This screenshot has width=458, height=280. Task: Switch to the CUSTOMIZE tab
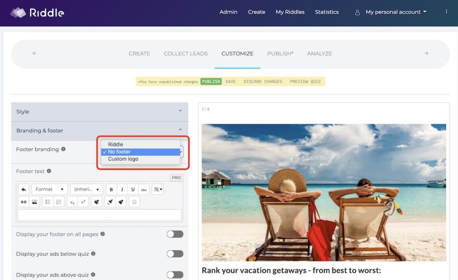point(237,54)
